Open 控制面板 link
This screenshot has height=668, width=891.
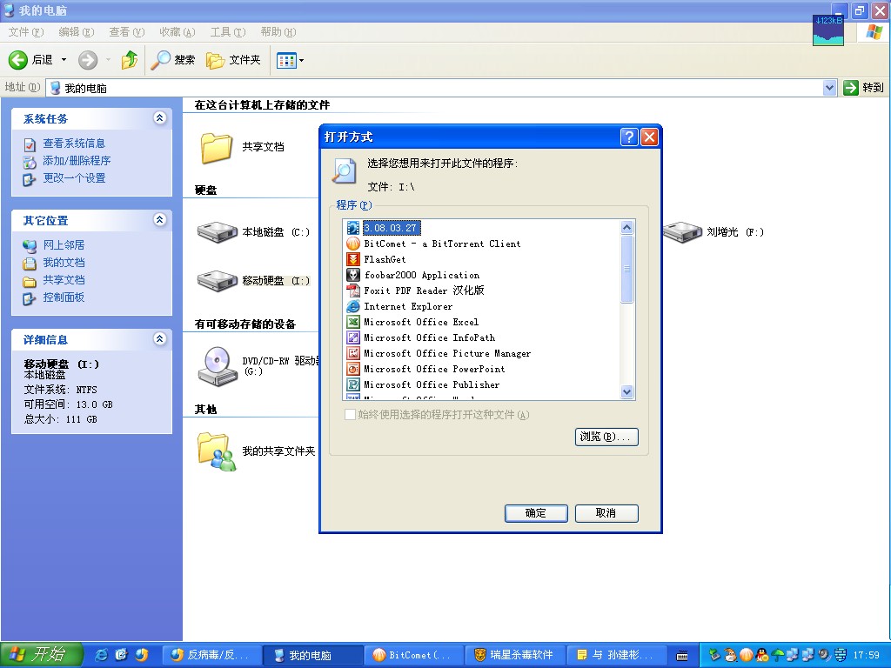(x=64, y=297)
